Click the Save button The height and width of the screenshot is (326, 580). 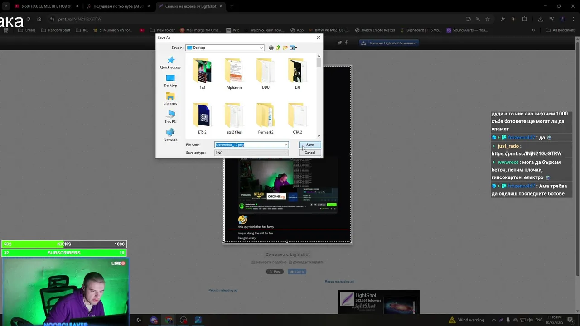click(310, 145)
